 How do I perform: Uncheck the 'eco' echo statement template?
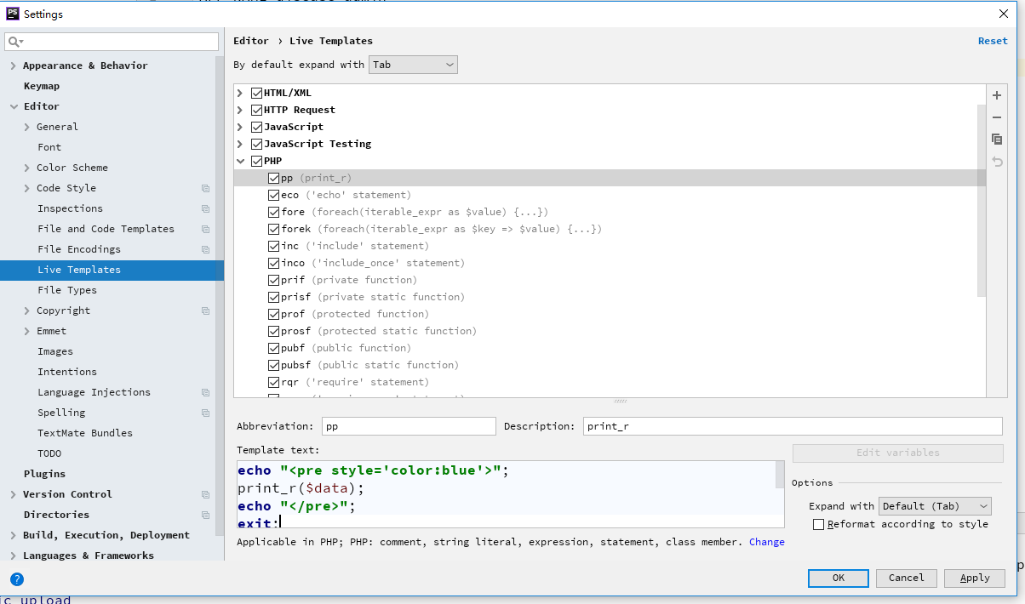[x=274, y=195]
